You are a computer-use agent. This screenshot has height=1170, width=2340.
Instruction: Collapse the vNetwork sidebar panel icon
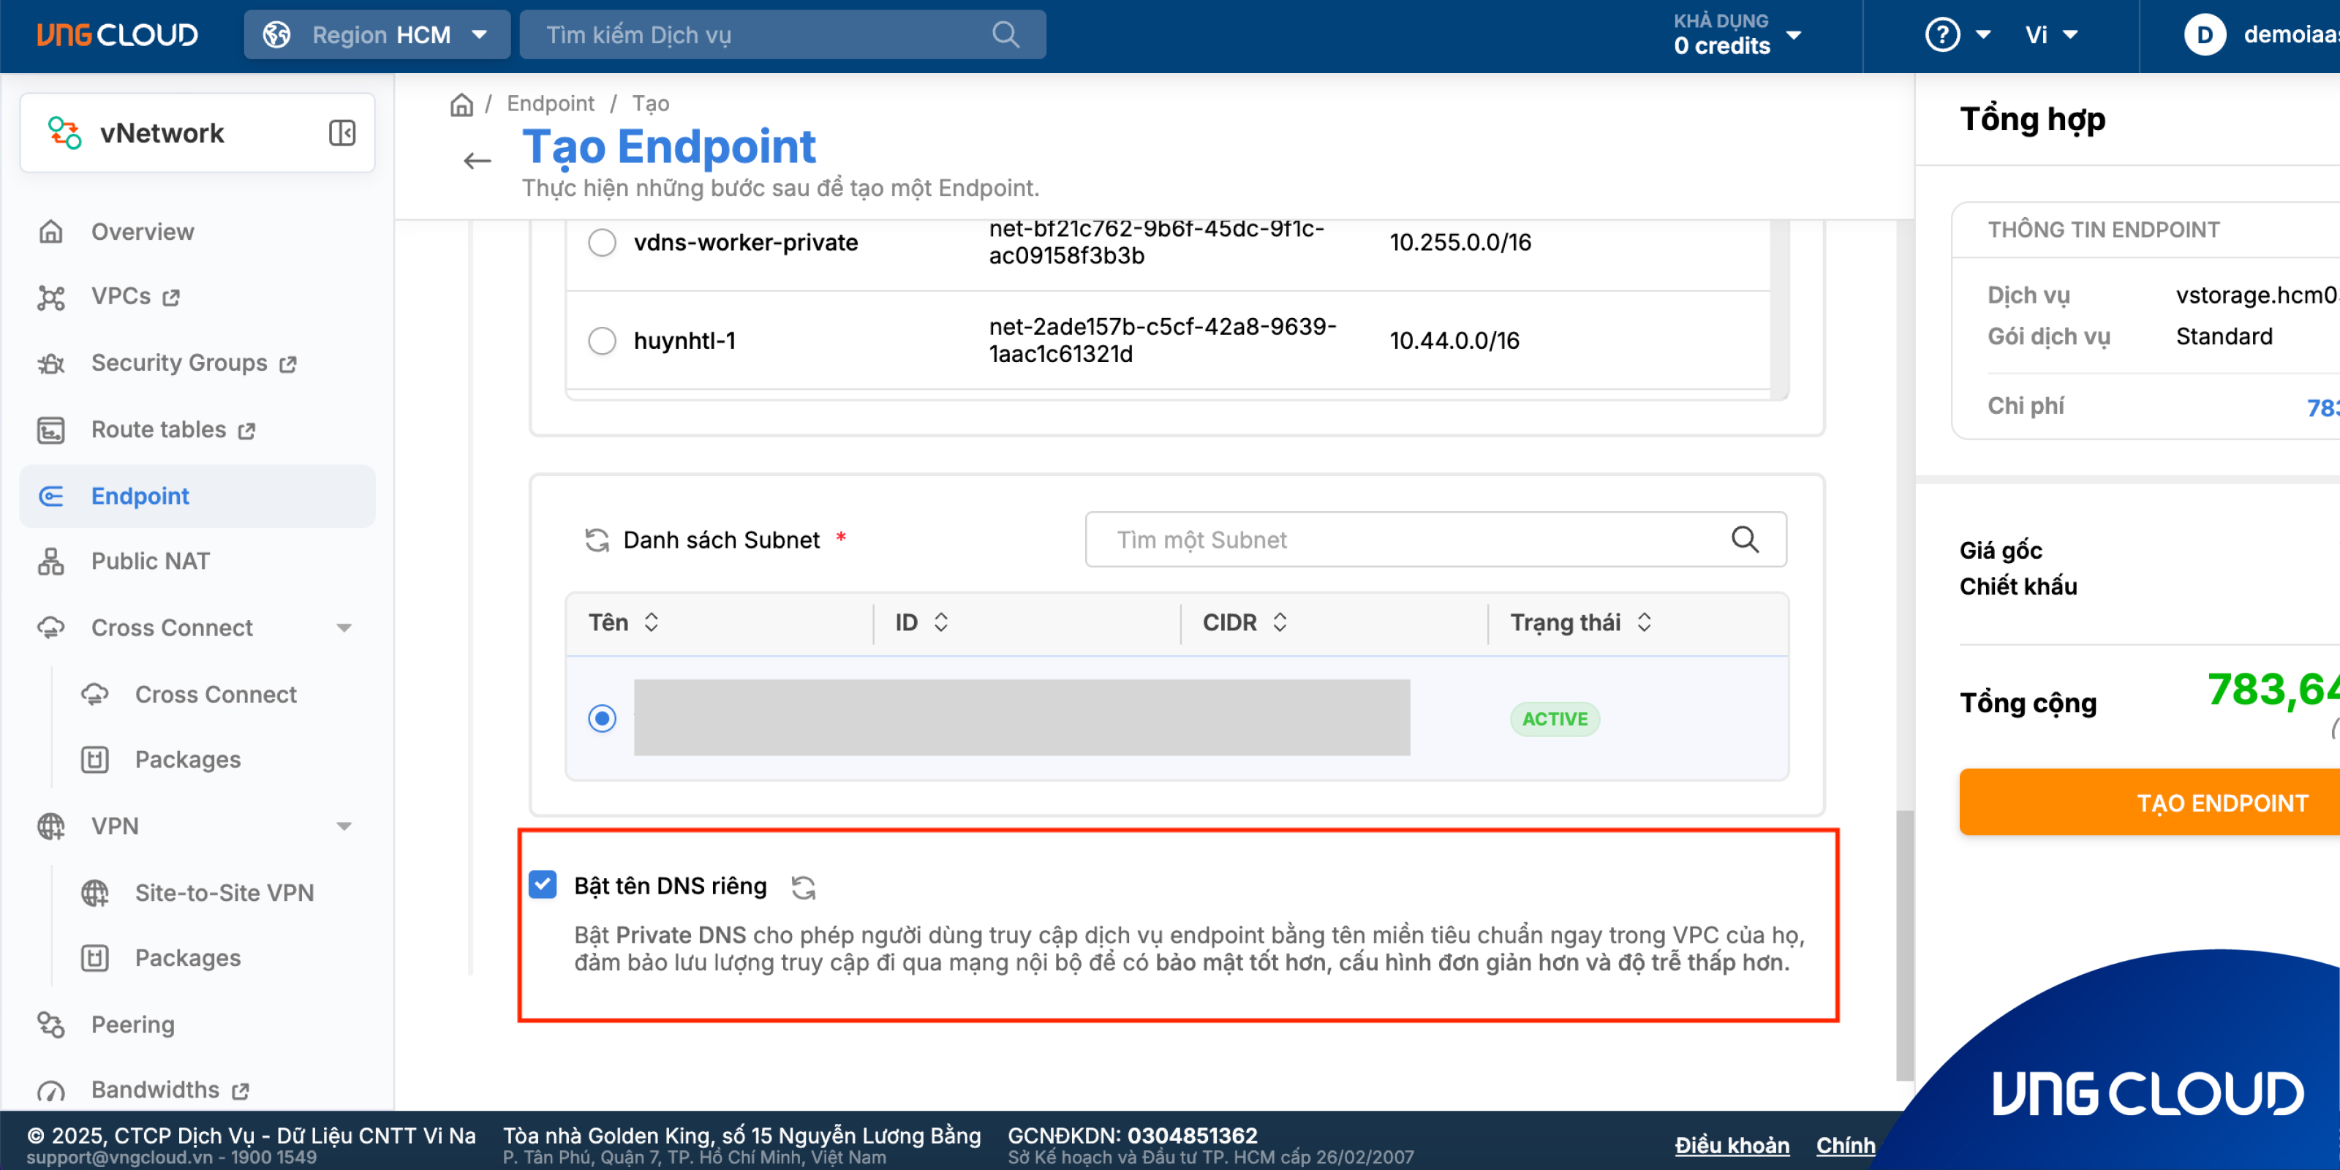click(341, 132)
